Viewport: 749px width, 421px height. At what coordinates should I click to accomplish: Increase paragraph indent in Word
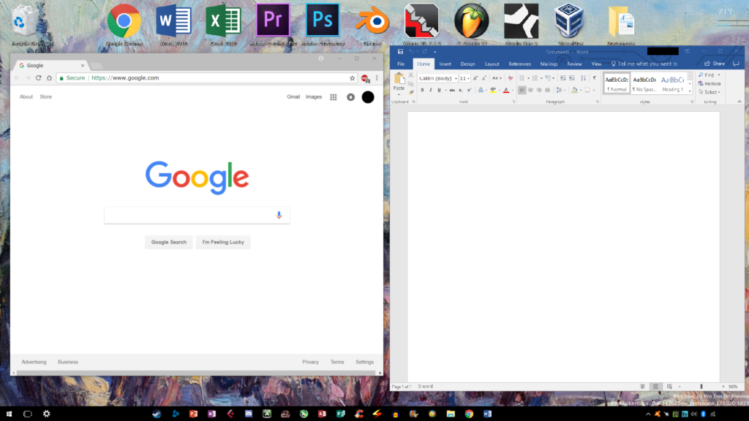[x=572, y=78]
